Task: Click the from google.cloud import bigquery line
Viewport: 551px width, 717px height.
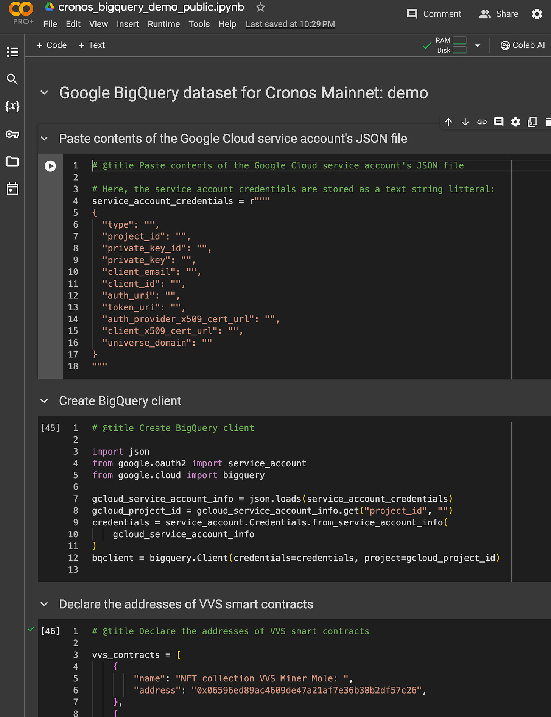Action: (x=178, y=475)
